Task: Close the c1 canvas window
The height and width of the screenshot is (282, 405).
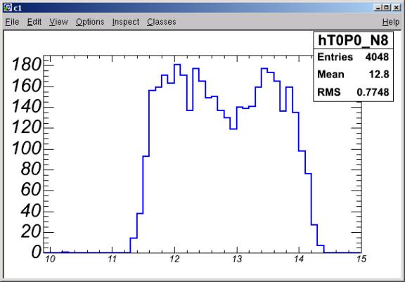Action: pos(396,8)
